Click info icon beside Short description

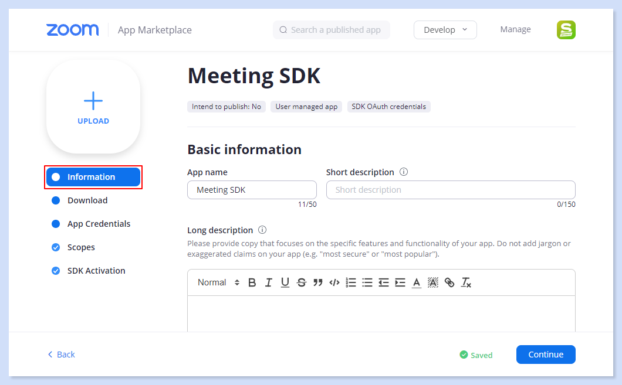click(x=404, y=172)
